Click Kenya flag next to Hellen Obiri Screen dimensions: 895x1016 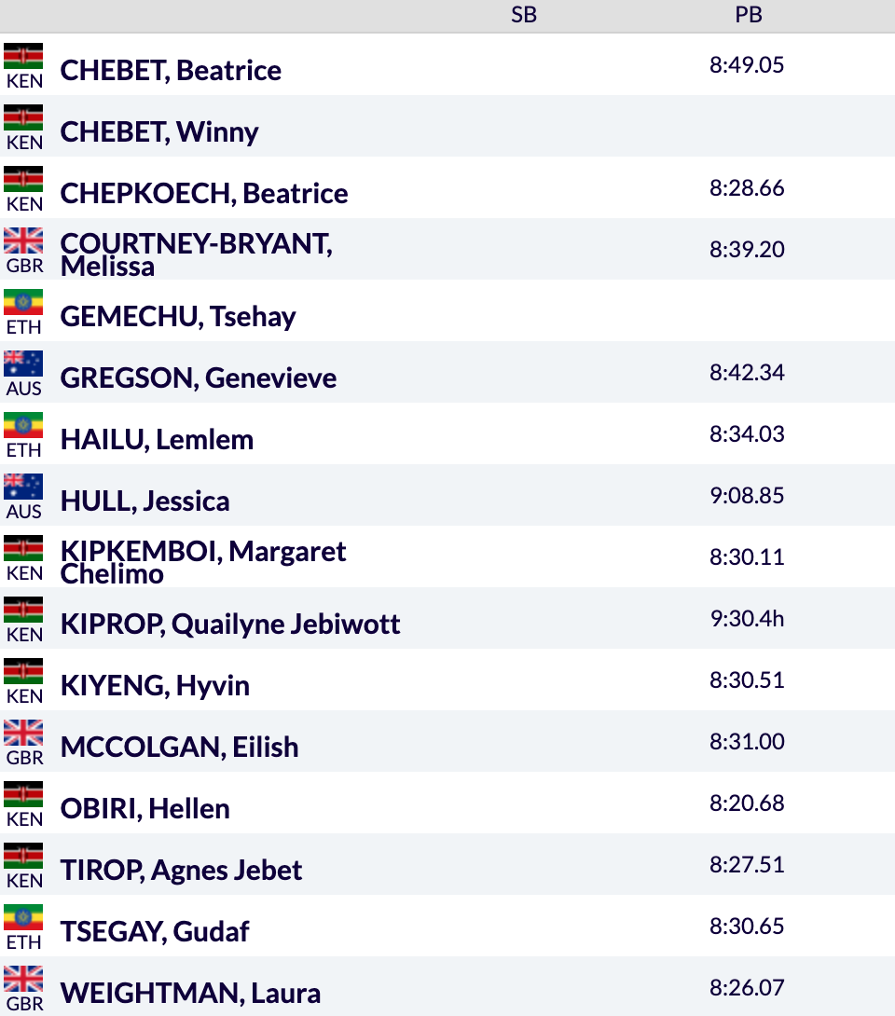coord(23,794)
